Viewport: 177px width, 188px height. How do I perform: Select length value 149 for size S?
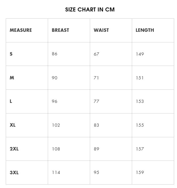(140, 54)
